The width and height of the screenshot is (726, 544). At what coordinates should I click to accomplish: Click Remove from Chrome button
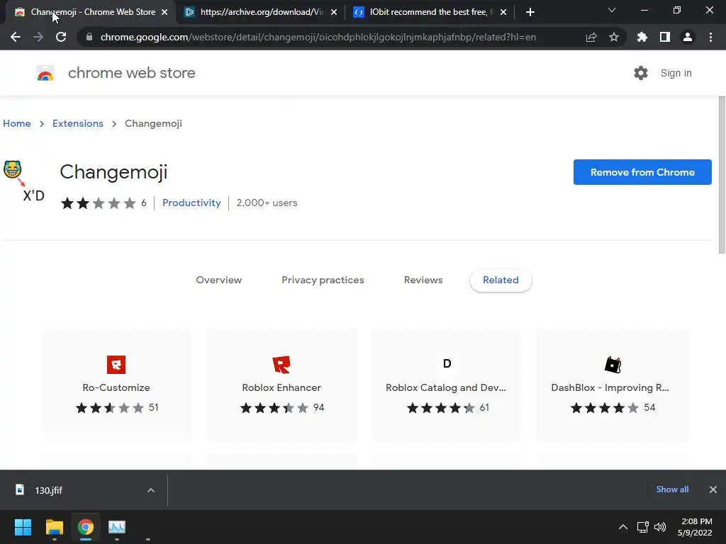(x=642, y=172)
